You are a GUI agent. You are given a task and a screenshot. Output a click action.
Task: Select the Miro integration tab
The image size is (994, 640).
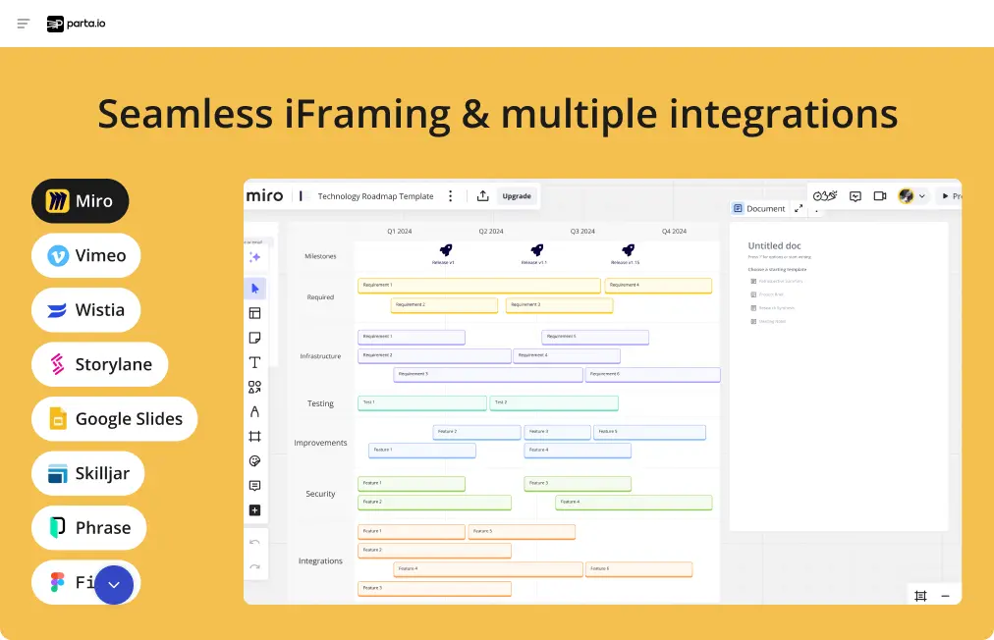80,201
